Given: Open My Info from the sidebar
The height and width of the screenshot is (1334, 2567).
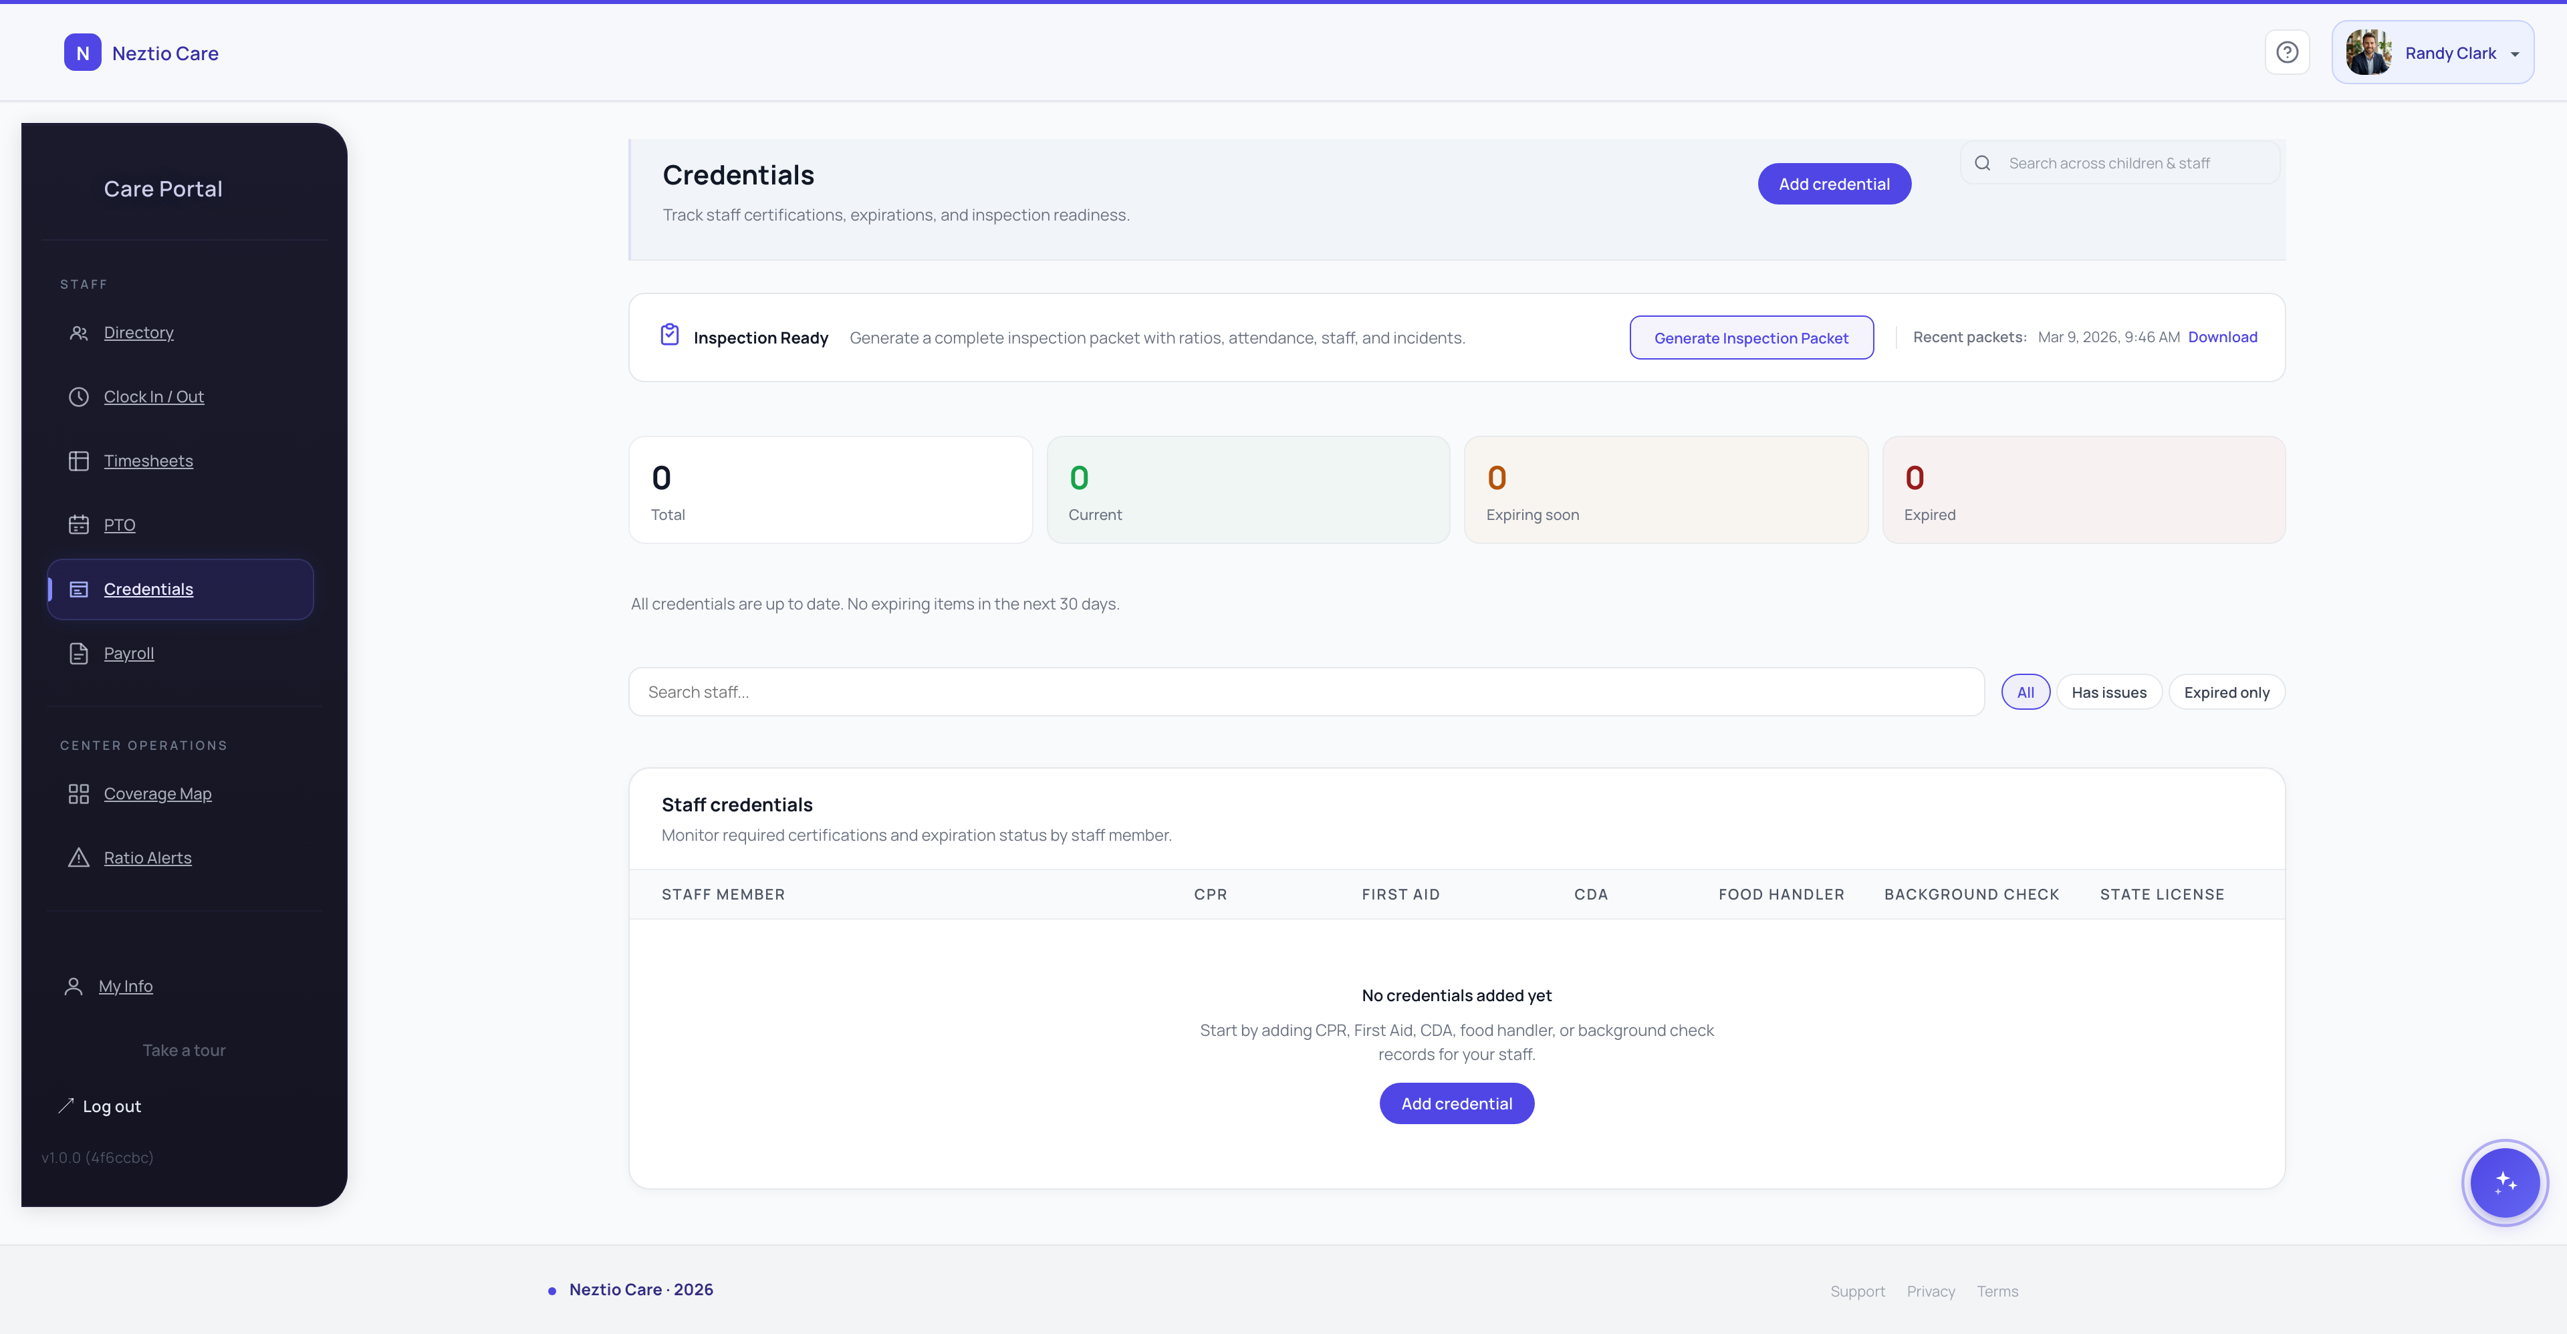Looking at the screenshot, I should point(126,985).
